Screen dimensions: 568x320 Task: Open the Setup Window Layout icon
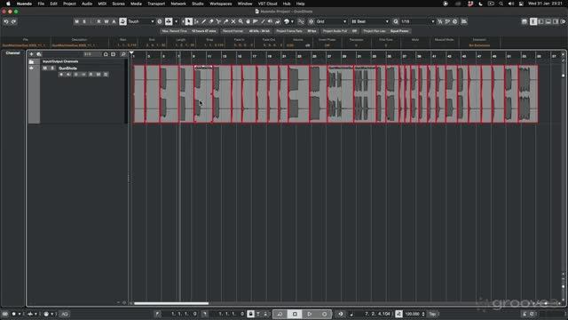525,21
